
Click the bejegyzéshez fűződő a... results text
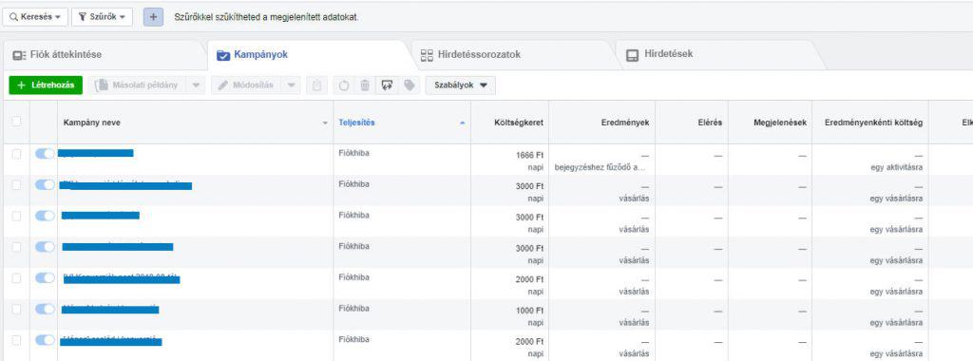tap(601, 167)
